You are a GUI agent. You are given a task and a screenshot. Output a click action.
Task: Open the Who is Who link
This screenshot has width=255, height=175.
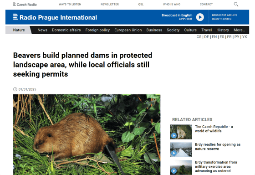click(x=172, y=5)
